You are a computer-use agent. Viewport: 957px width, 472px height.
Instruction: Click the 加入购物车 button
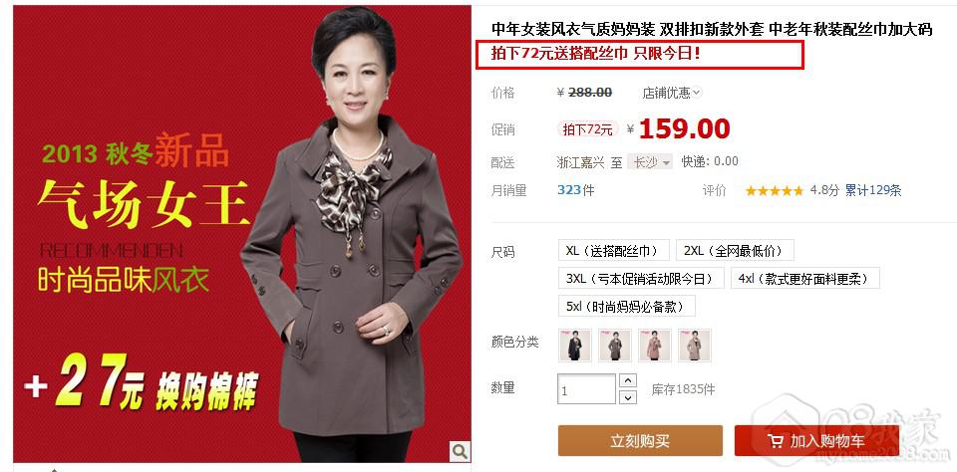tap(816, 441)
